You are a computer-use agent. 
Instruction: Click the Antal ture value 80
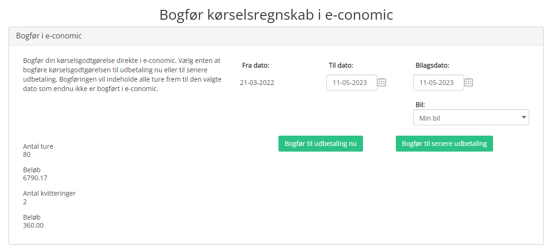point(27,154)
